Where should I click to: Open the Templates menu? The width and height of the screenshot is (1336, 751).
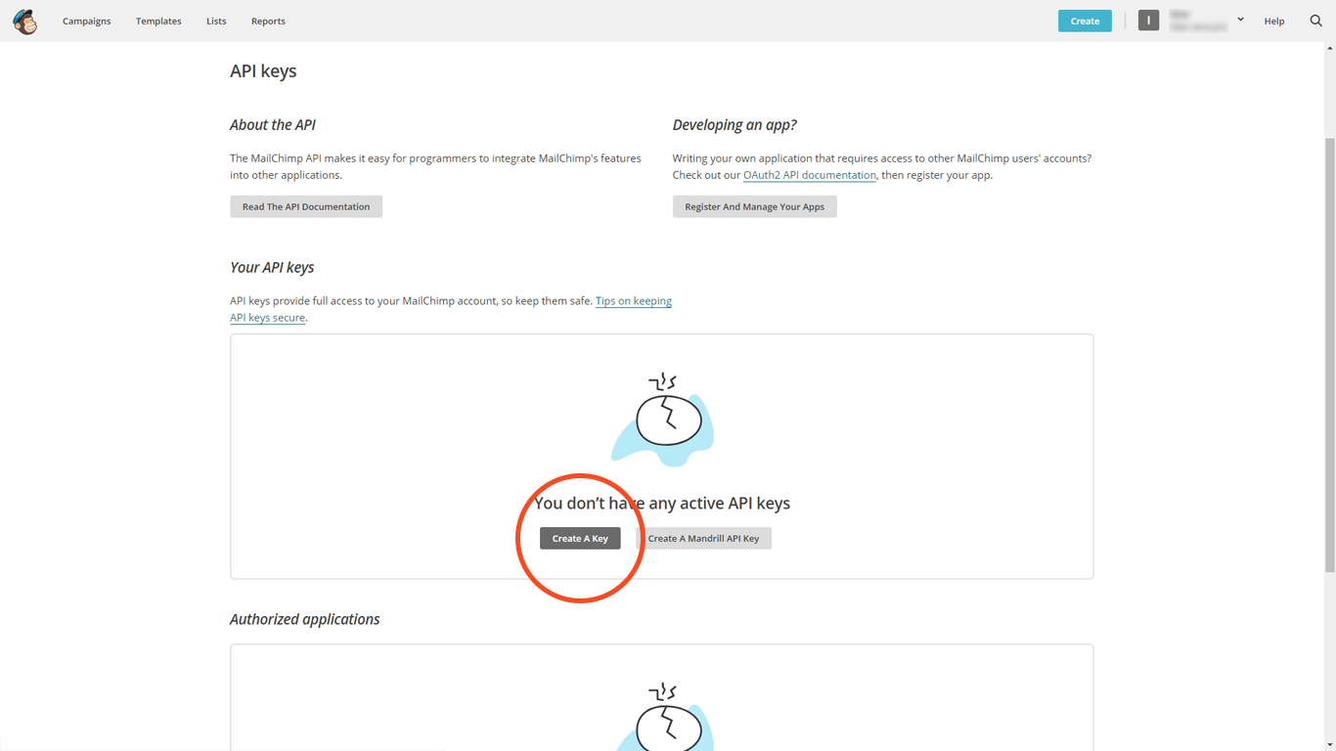point(158,21)
